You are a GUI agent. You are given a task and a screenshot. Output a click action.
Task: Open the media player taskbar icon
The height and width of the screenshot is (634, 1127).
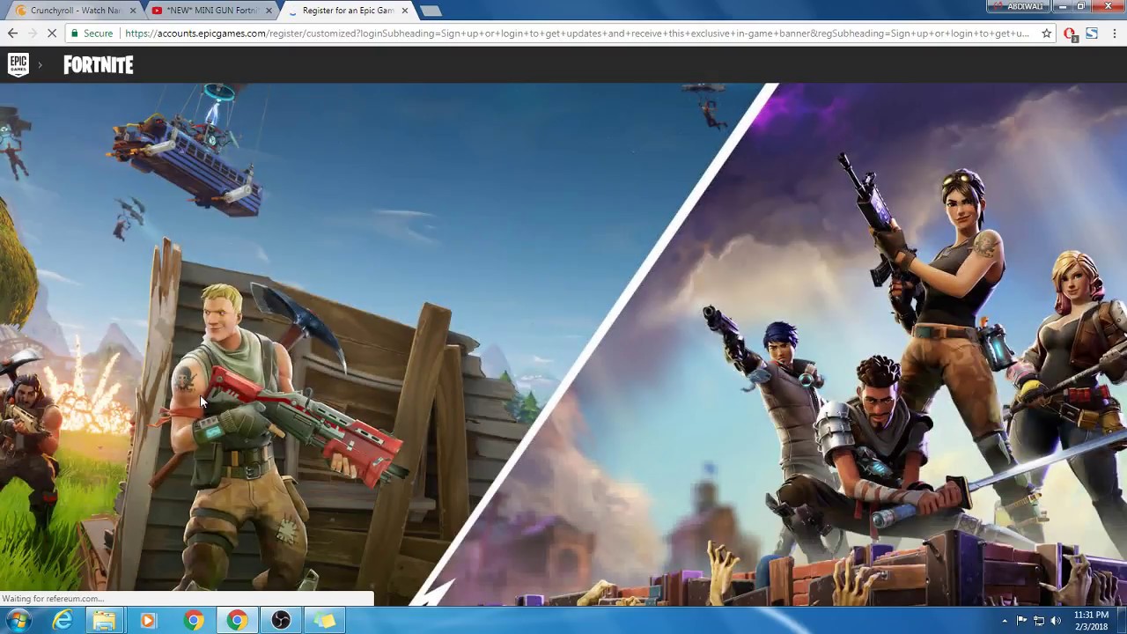pos(148,621)
